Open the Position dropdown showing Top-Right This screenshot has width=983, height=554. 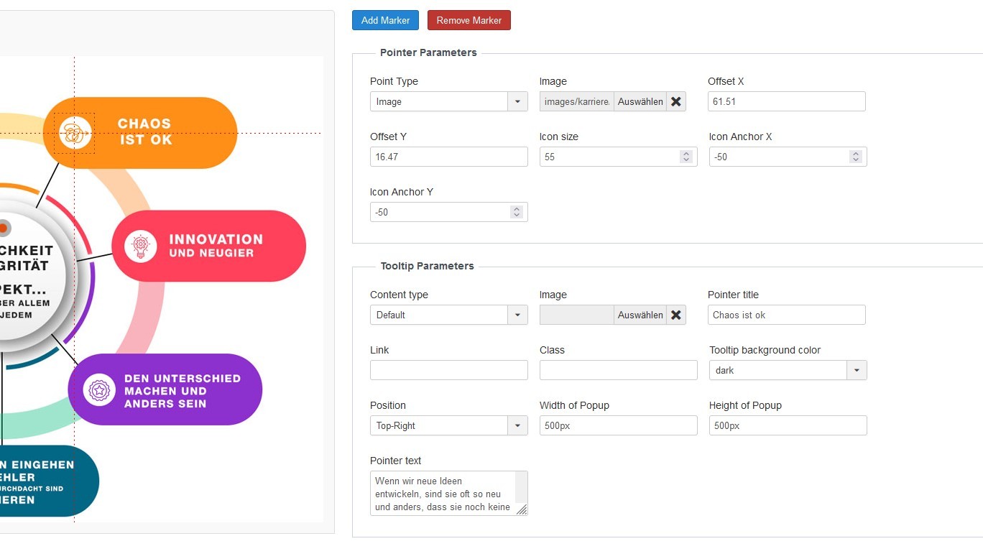pyautogui.click(x=517, y=426)
